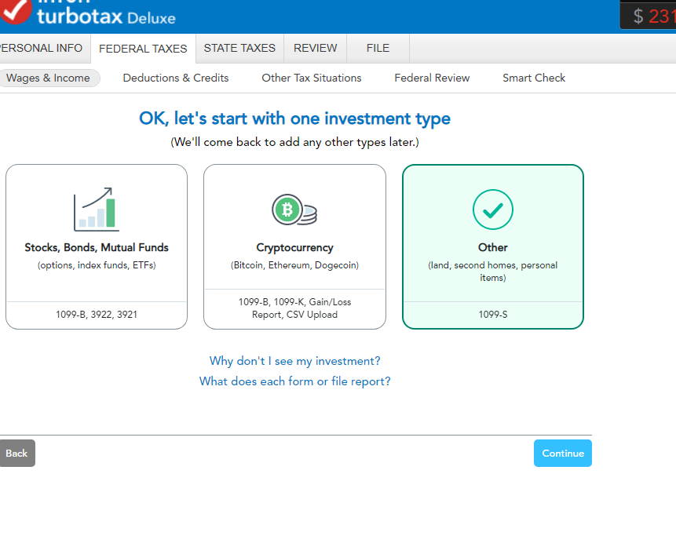
Task: Go to the Review tab
Action: [315, 48]
